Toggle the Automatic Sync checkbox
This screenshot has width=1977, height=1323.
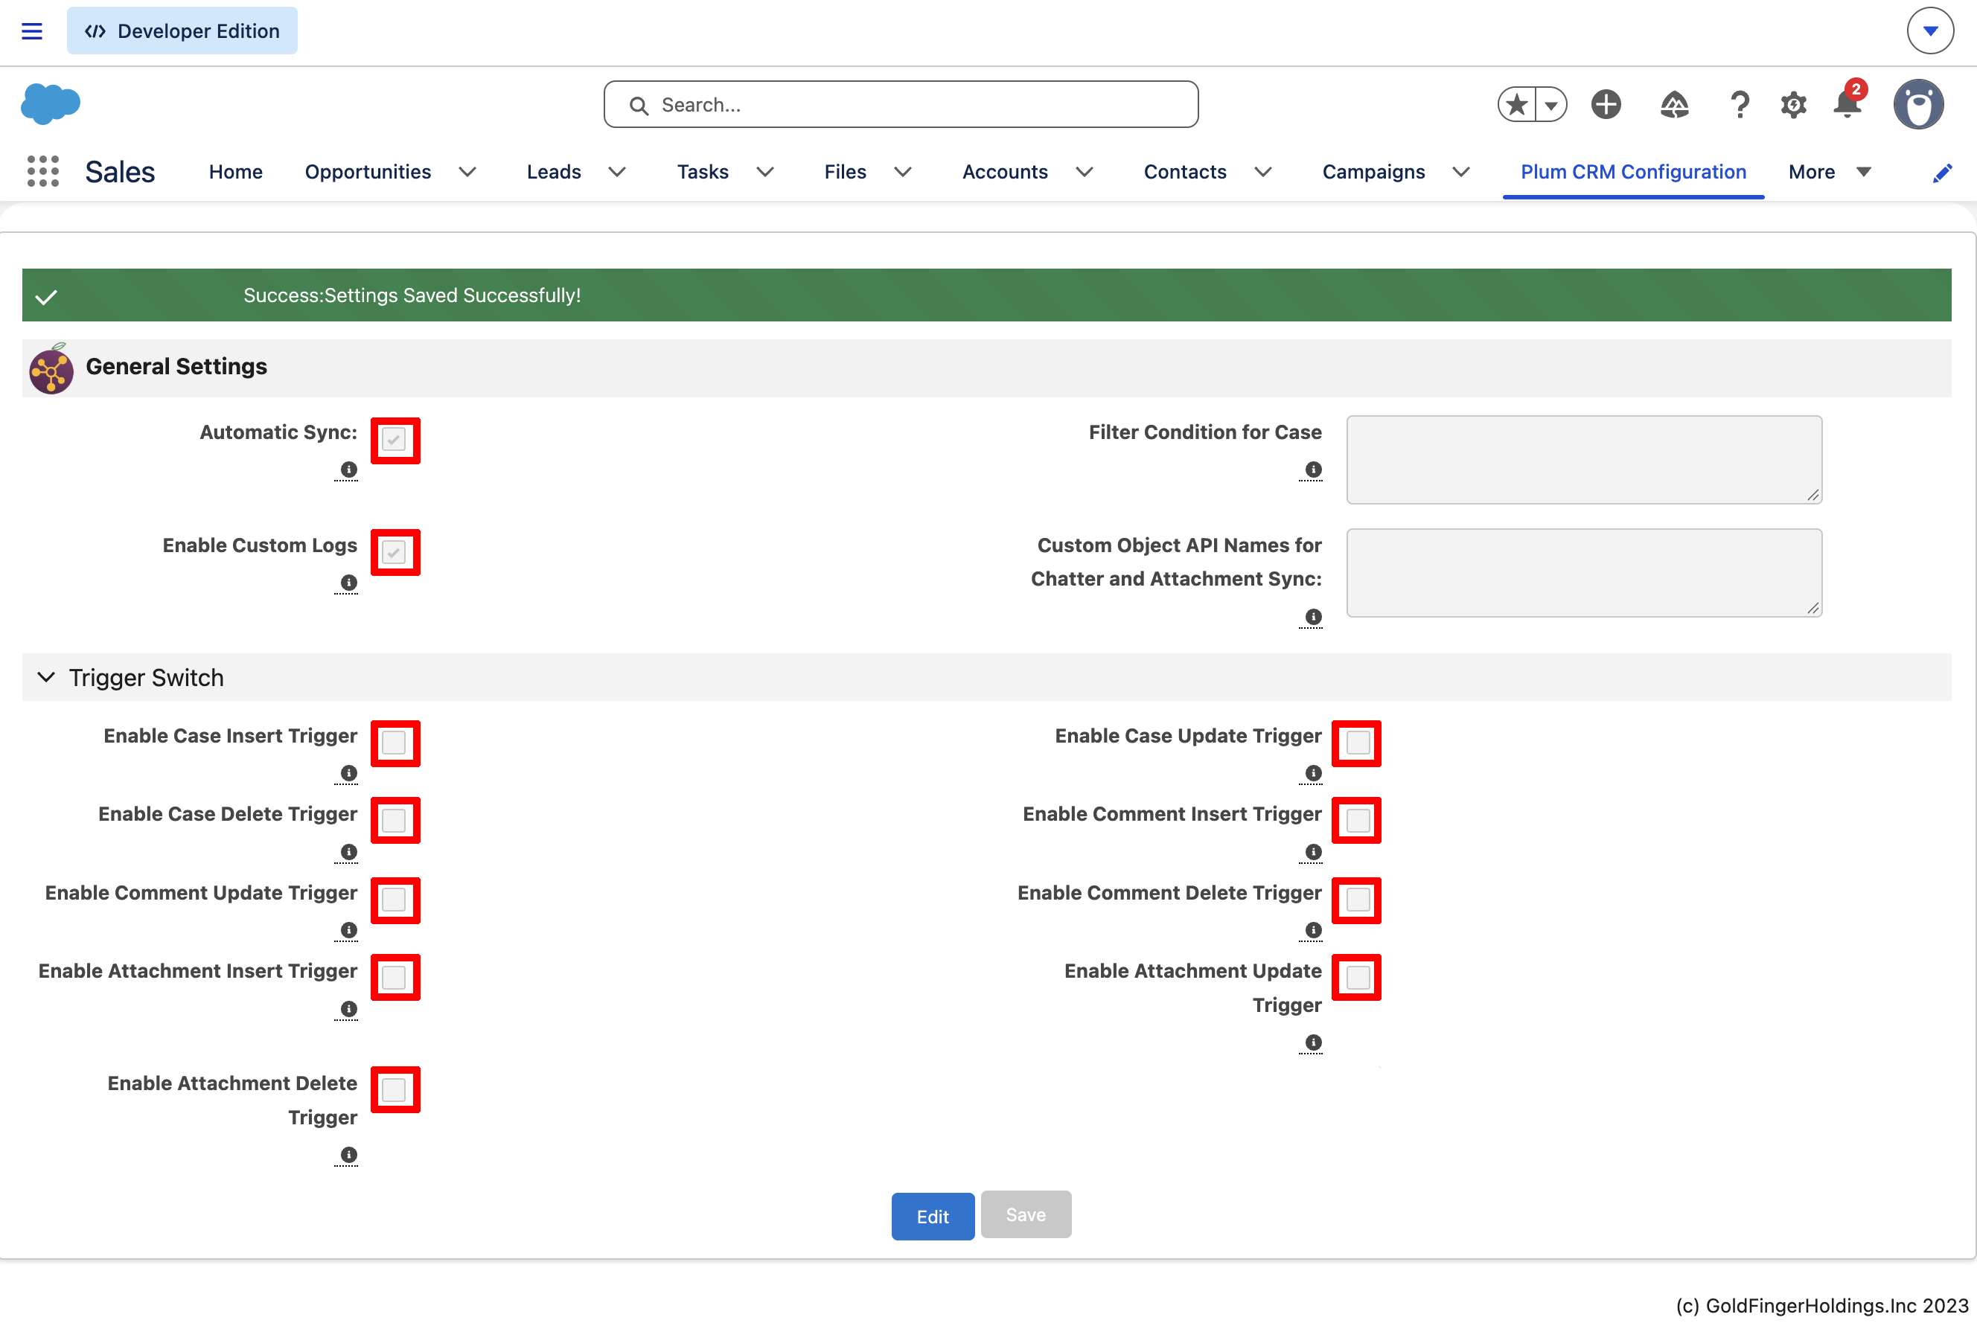394,440
